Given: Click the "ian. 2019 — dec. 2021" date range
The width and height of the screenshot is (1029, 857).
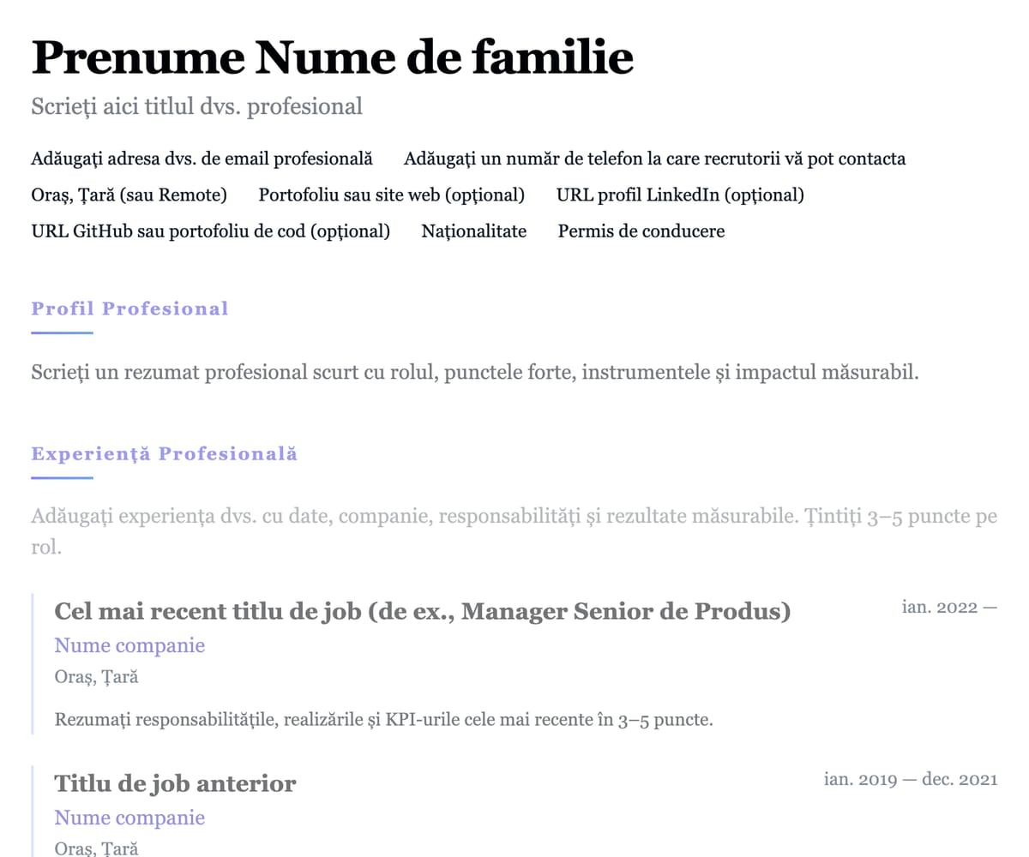Looking at the screenshot, I should click(x=910, y=779).
